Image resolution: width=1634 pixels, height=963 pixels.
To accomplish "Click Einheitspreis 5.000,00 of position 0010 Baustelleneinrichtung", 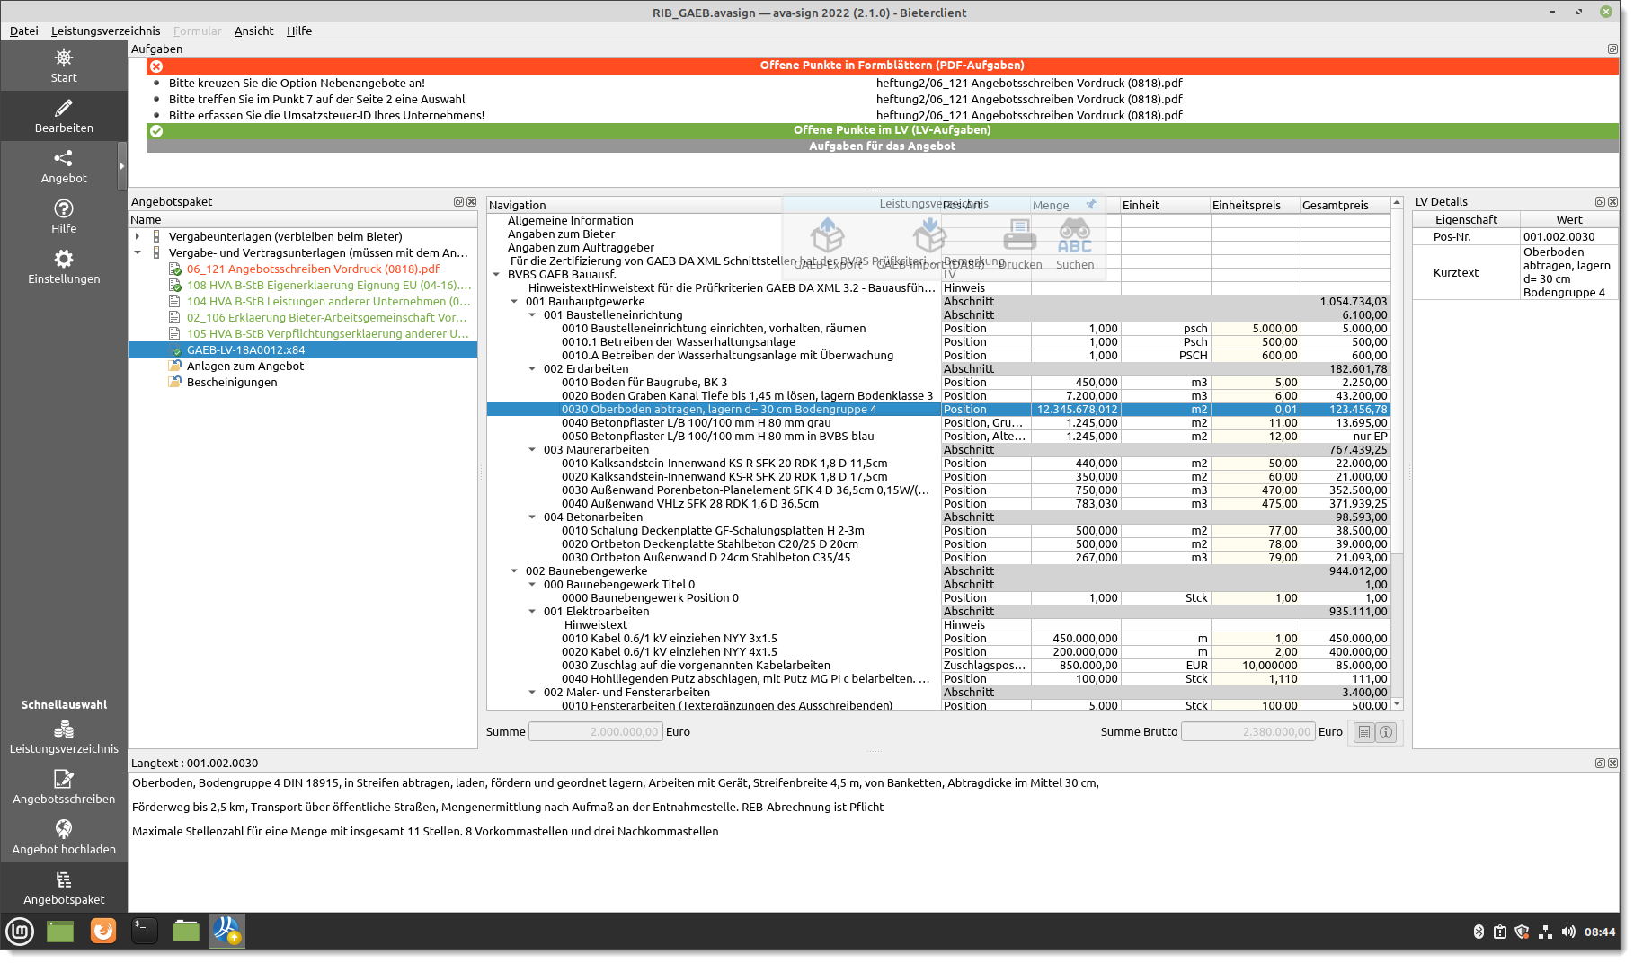I will [x=1255, y=329].
